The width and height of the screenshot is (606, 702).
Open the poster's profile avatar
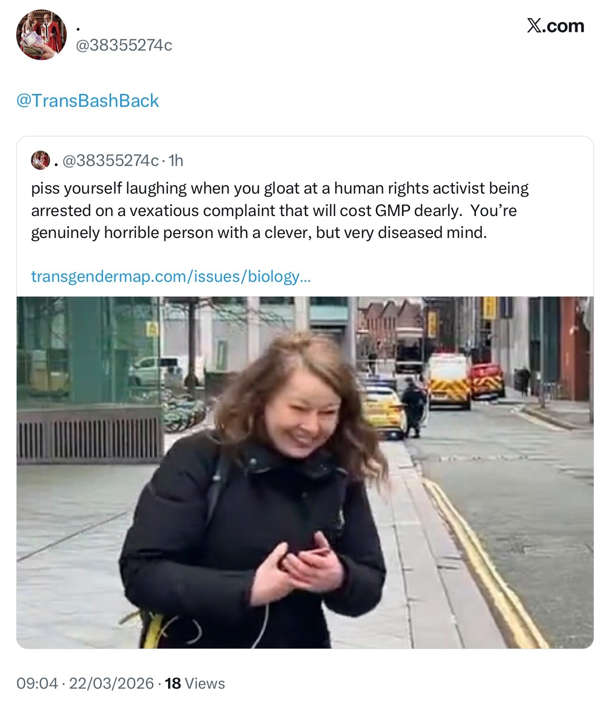41,34
